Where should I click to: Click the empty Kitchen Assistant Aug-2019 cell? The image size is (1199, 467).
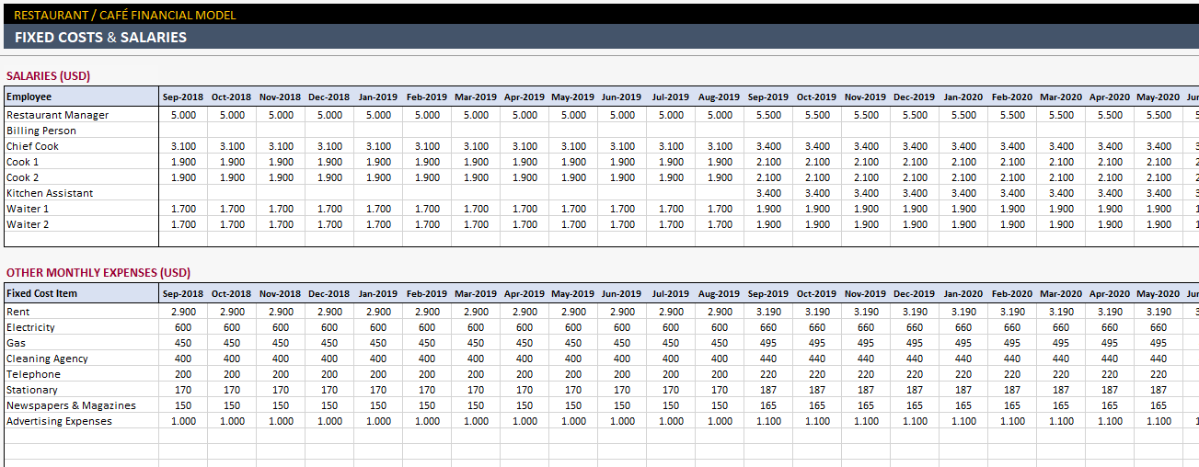click(720, 193)
